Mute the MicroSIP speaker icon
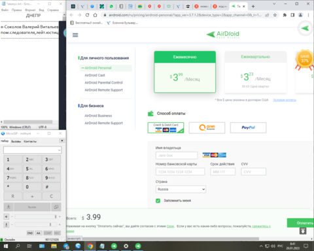Image resolution: width=314 pixels, height=251 pixels. click(x=7, y=216)
